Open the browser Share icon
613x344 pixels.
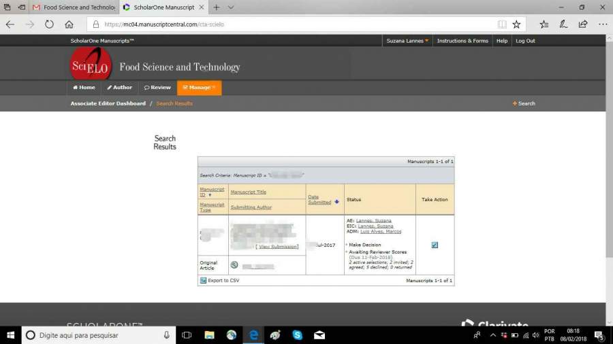583,24
